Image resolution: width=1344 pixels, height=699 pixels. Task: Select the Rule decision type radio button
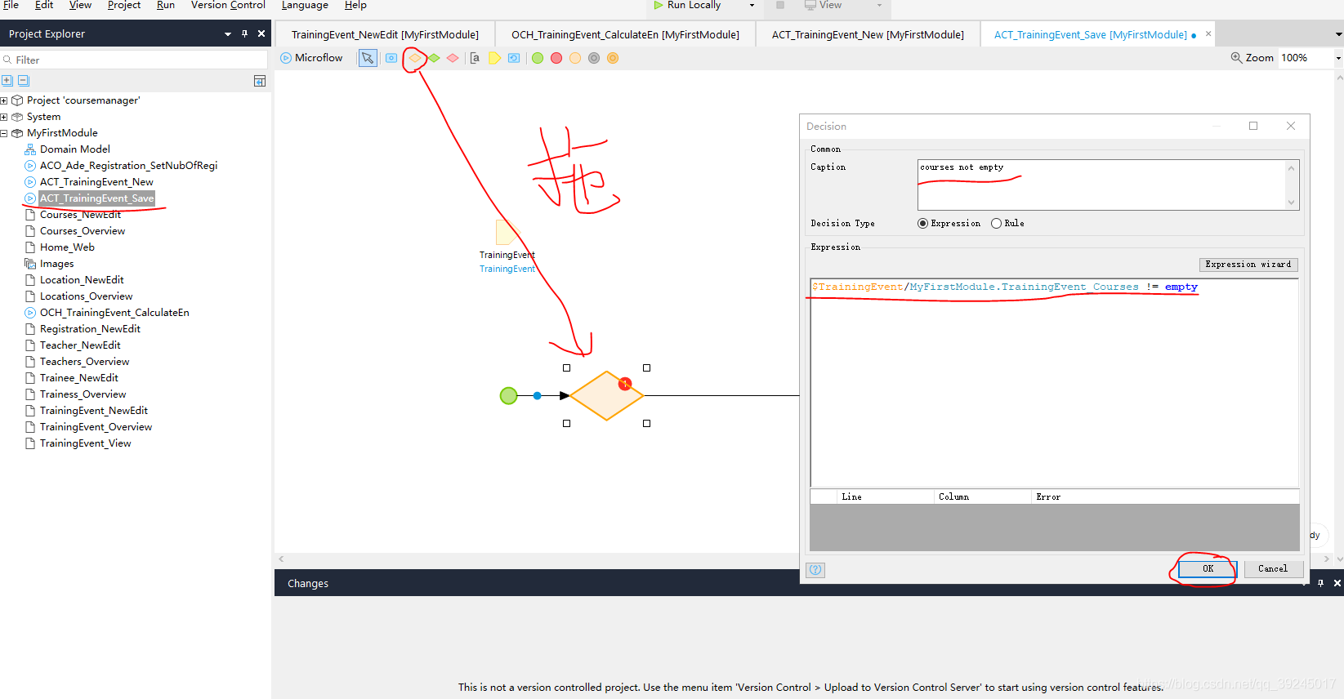pyautogui.click(x=996, y=224)
